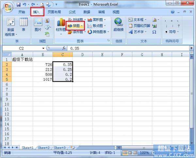Switch to the Sheet2 tab

[x=44, y=148]
